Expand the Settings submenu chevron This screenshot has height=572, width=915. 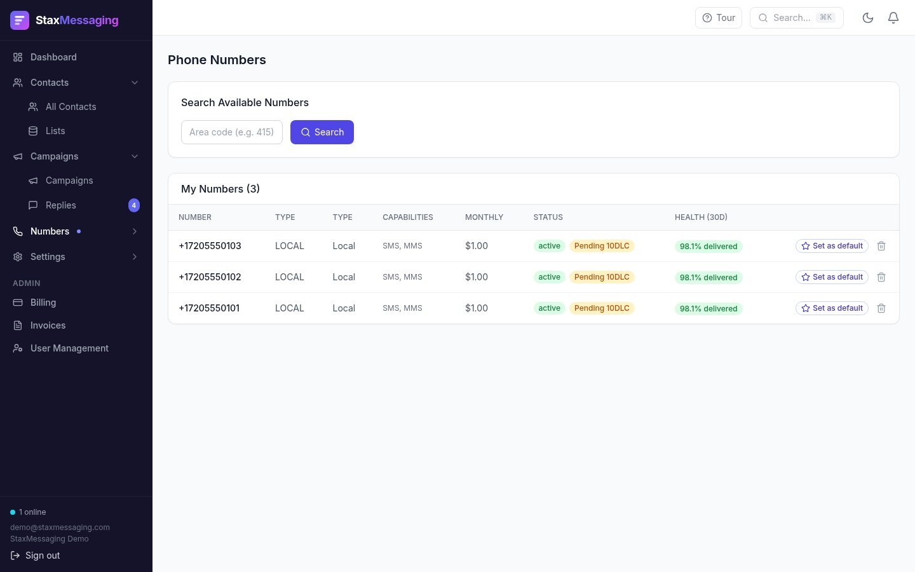coord(135,257)
